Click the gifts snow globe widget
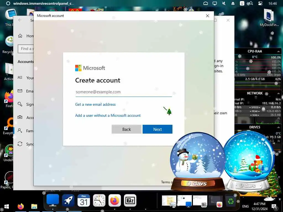 tap(249, 161)
